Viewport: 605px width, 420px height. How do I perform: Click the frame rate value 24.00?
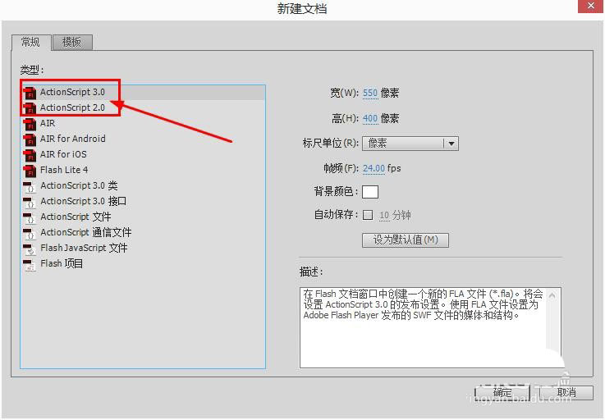pyautogui.click(x=374, y=168)
